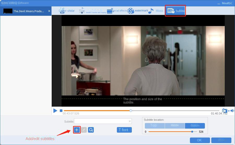
Task: Click the SUB subtitle icon
Action: (x=171, y=11)
